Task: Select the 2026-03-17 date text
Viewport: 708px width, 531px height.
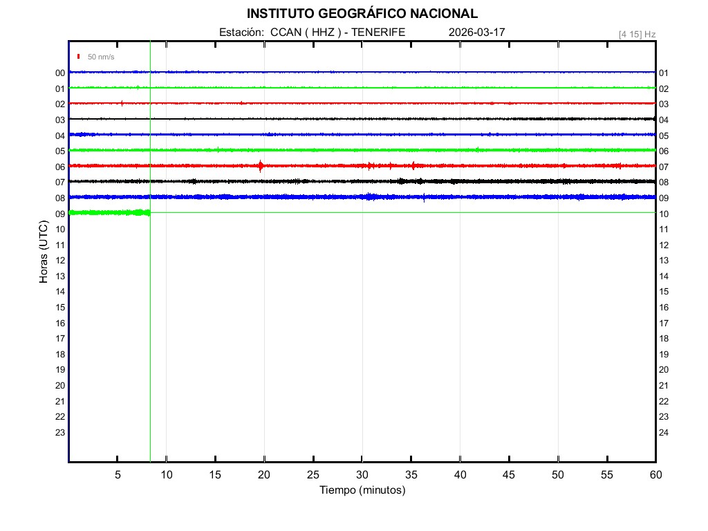Action: pyautogui.click(x=477, y=32)
